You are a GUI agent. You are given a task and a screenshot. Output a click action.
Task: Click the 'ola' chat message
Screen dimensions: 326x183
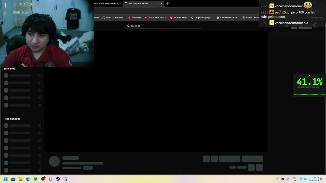(306, 23)
